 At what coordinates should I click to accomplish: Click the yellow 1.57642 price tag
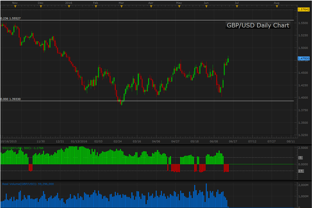[304, 9]
